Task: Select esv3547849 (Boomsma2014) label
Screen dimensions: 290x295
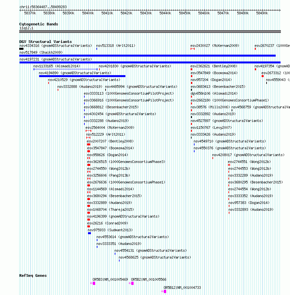Action: click(x=214, y=73)
